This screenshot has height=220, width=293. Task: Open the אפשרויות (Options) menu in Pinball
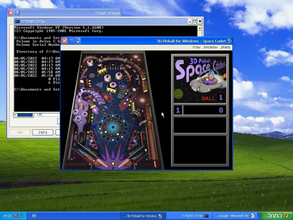211,47
